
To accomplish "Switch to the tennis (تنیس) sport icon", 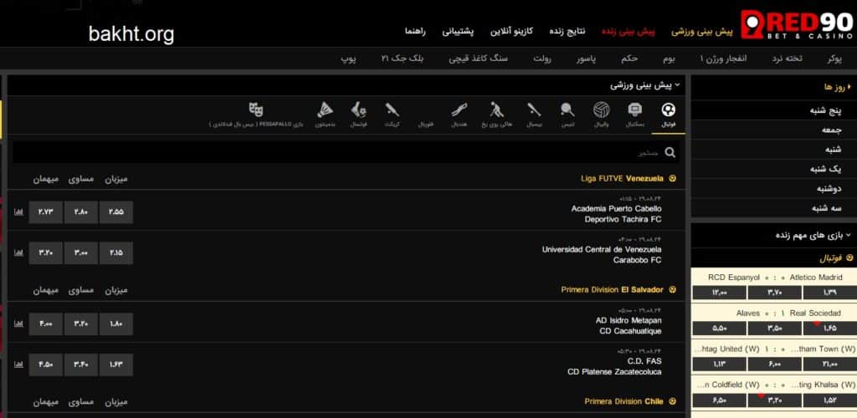I will (x=567, y=111).
